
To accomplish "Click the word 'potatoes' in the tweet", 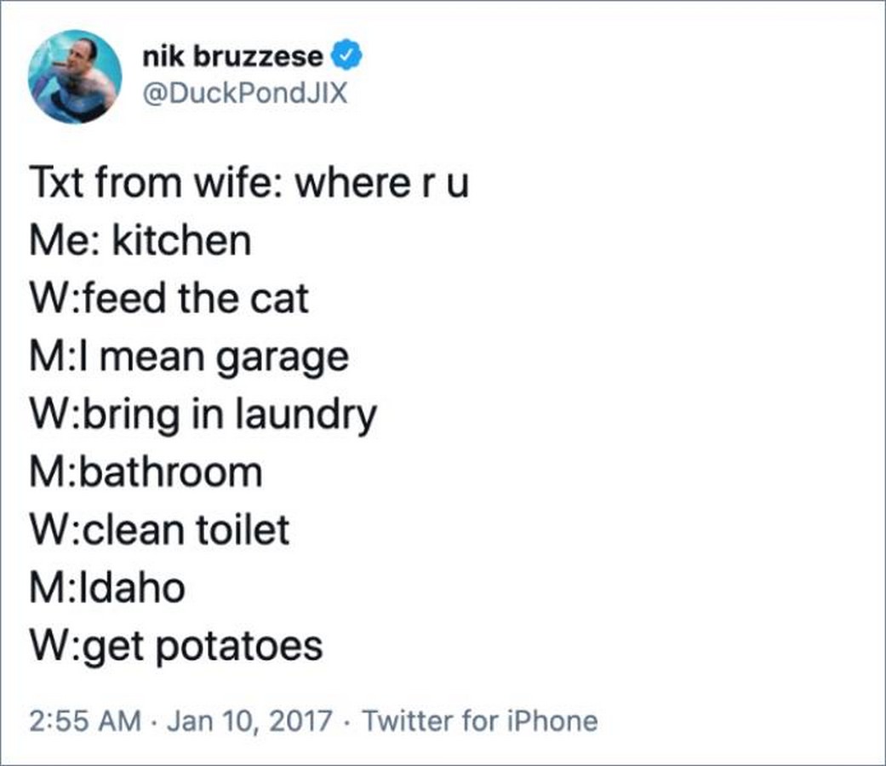I will click(238, 648).
